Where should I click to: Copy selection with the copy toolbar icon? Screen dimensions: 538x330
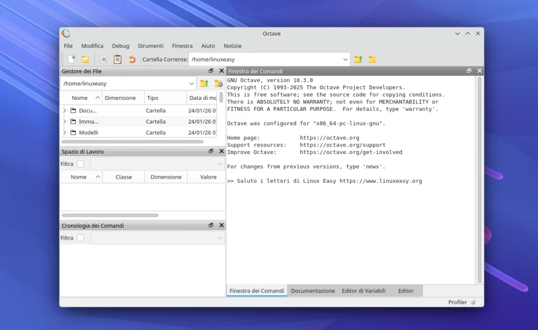coord(104,59)
